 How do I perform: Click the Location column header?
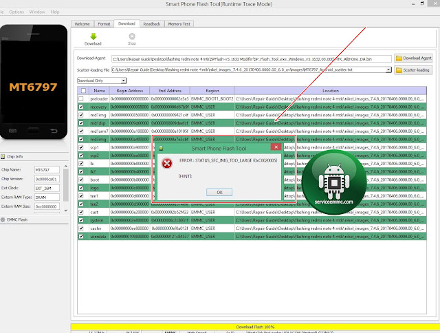(x=331, y=91)
